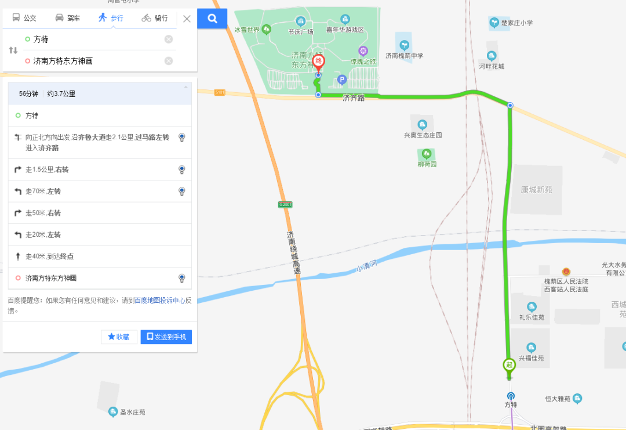Screen dimensions: 626x430
Task: Select the 走70米,左转 route step
Action: click(x=100, y=191)
